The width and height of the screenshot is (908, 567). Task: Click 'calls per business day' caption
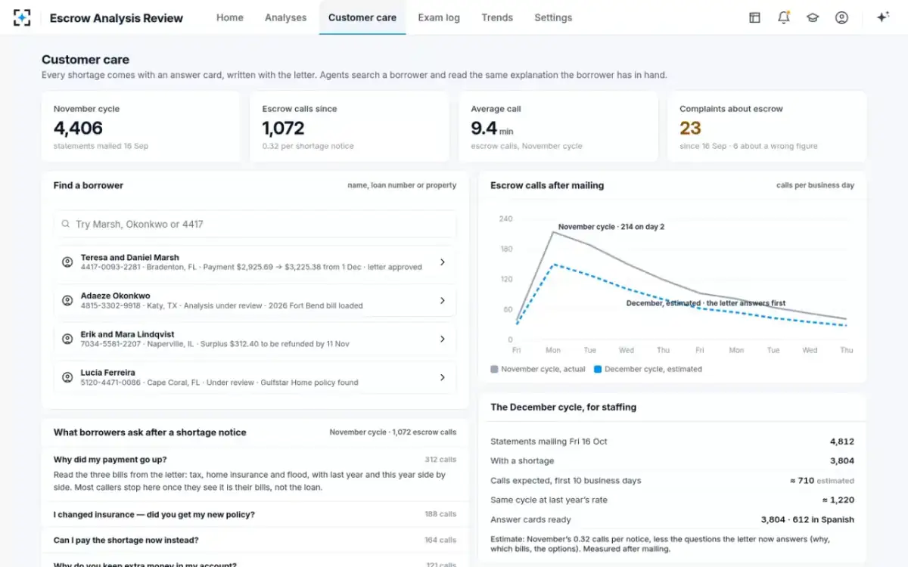pos(815,185)
